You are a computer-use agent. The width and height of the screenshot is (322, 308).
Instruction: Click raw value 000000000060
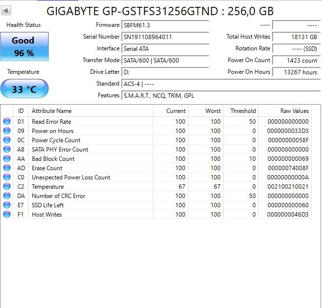(x=288, y=205)
